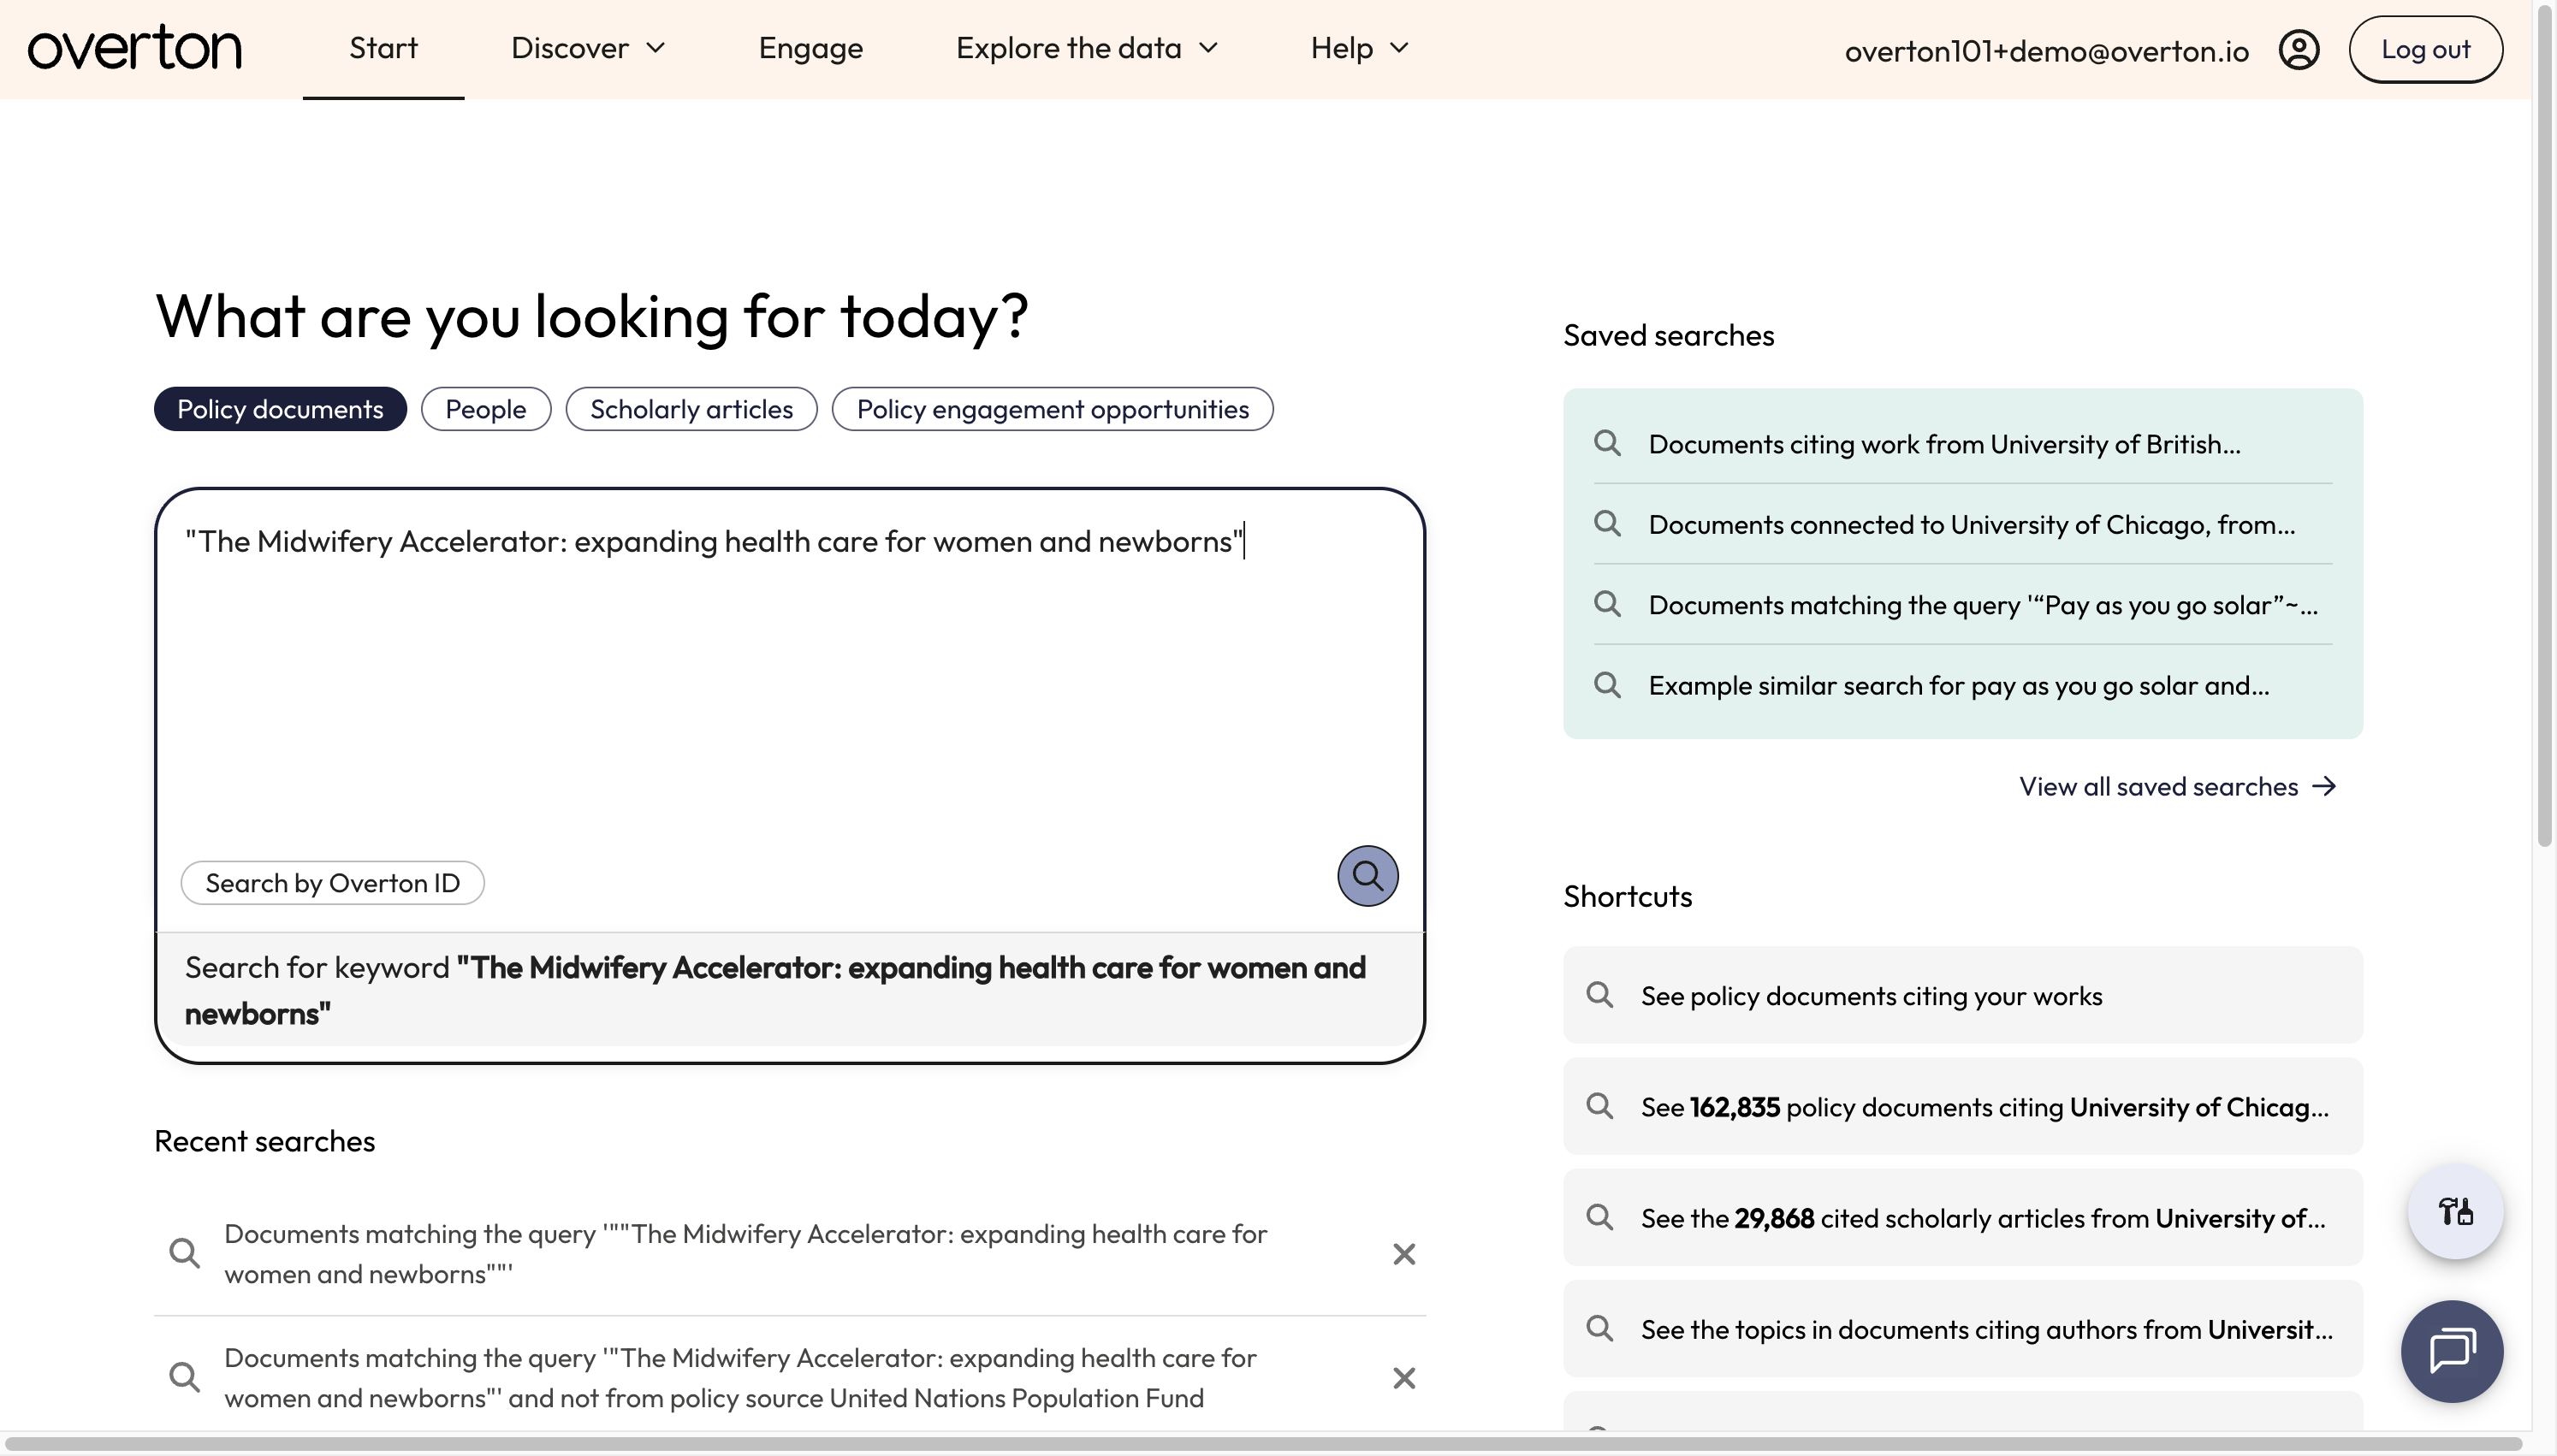
Task: Expand the Help dropdown menu
Action: 1359,48
